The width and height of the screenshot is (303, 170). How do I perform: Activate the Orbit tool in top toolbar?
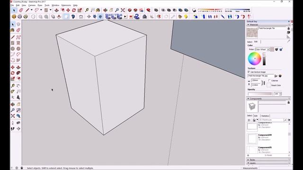coord(105,10)
